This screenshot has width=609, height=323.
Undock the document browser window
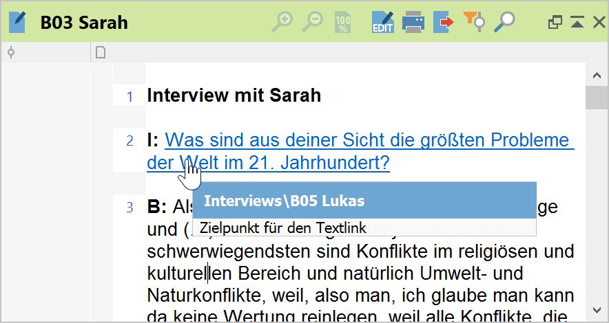click(x=555, y=22)
